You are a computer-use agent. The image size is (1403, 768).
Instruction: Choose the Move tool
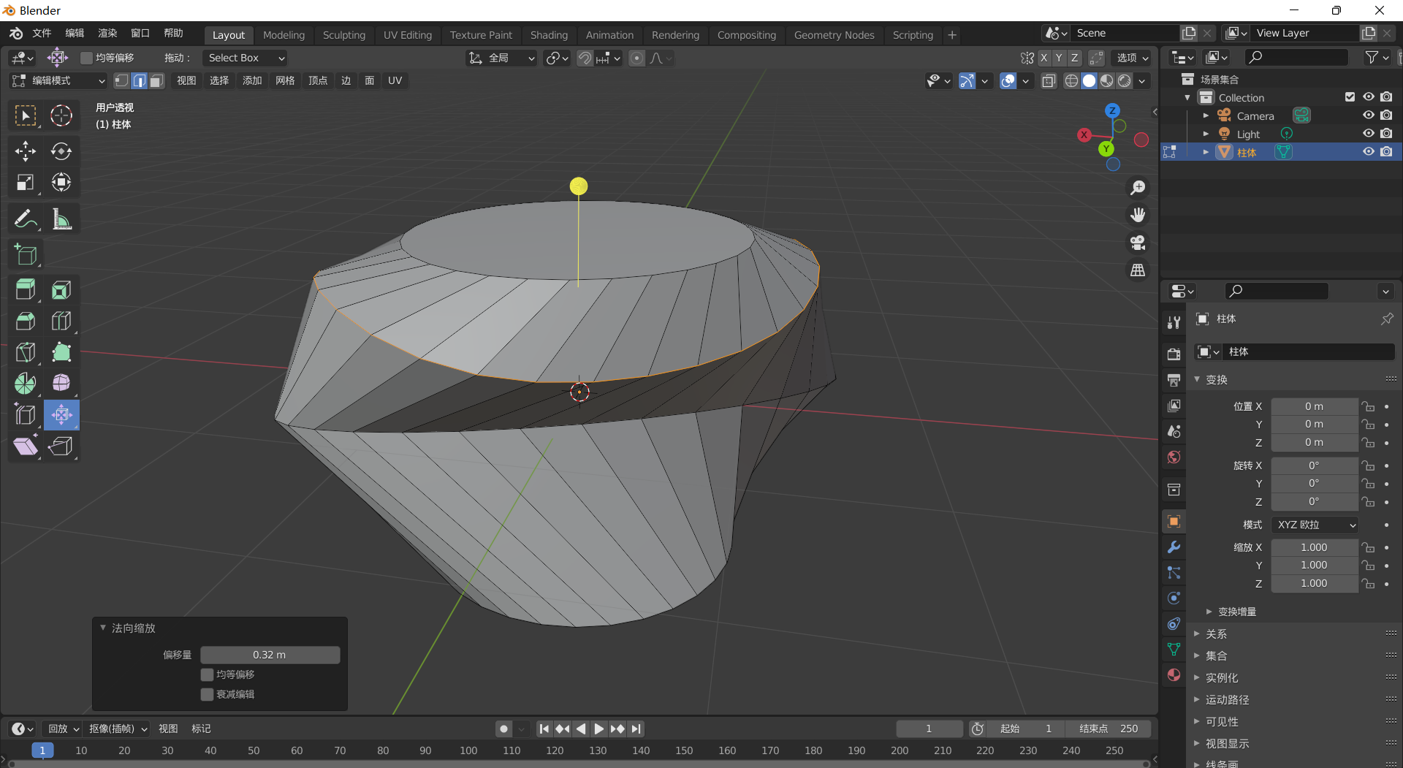click(x=26, y=151)
